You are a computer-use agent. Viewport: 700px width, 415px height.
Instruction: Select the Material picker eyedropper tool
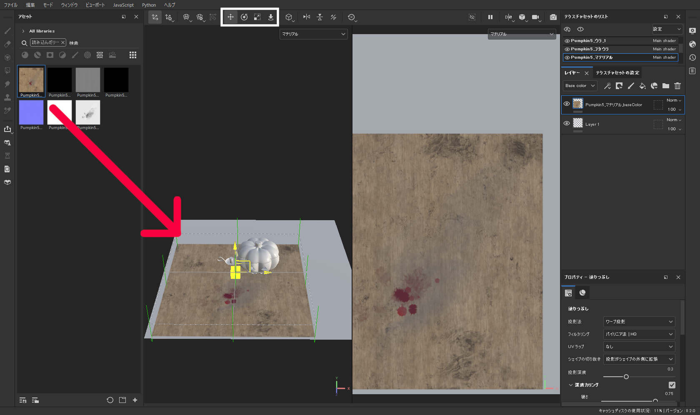7,111
